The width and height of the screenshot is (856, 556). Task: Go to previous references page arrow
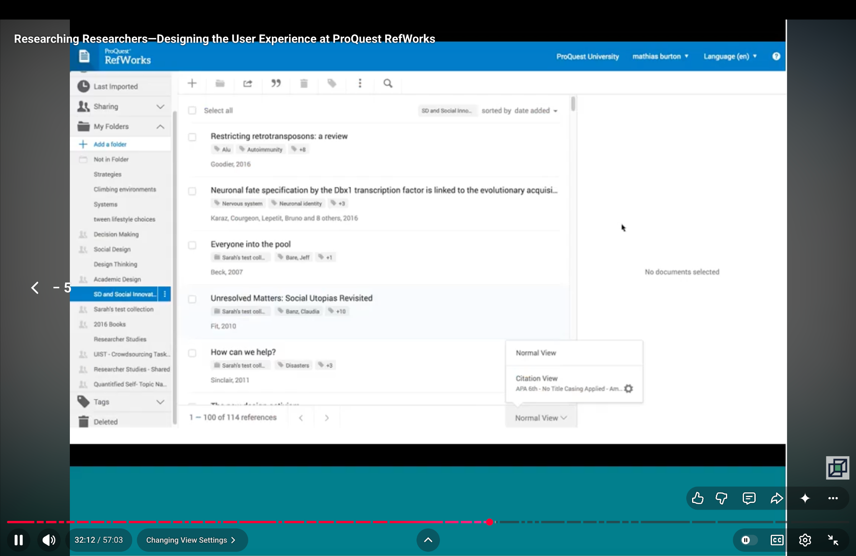(x=301, y=418)
